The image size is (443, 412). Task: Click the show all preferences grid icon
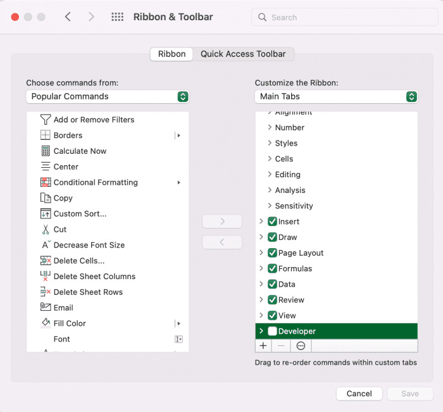coord(117,17)
